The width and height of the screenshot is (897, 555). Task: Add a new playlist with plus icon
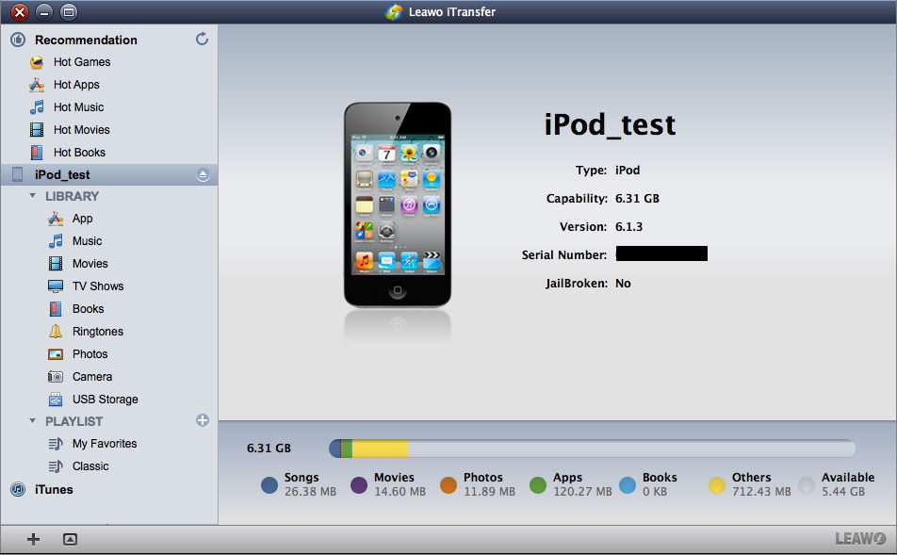pyautogui.click(x=203, y=420)
